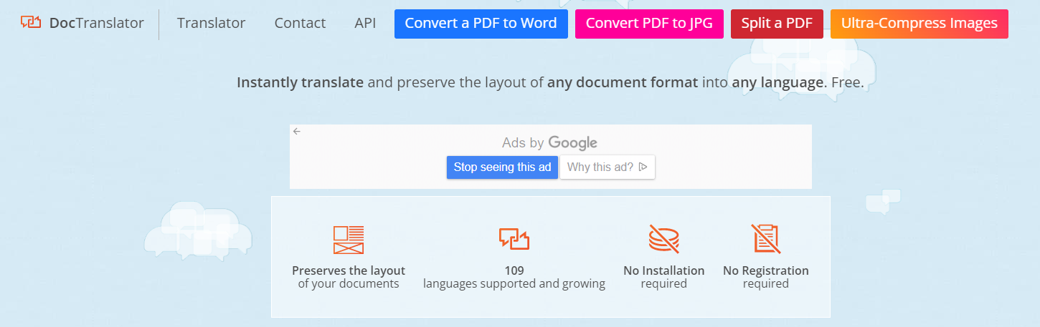Go to the Contact page
Image resolution: width=1040 pixels, height=327 pixels.
click(300, 23)
